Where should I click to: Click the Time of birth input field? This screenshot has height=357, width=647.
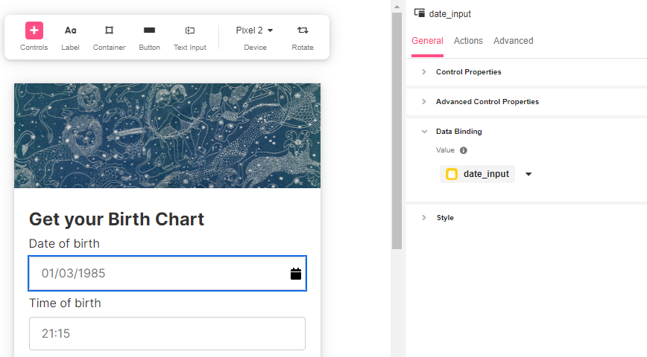167,333
